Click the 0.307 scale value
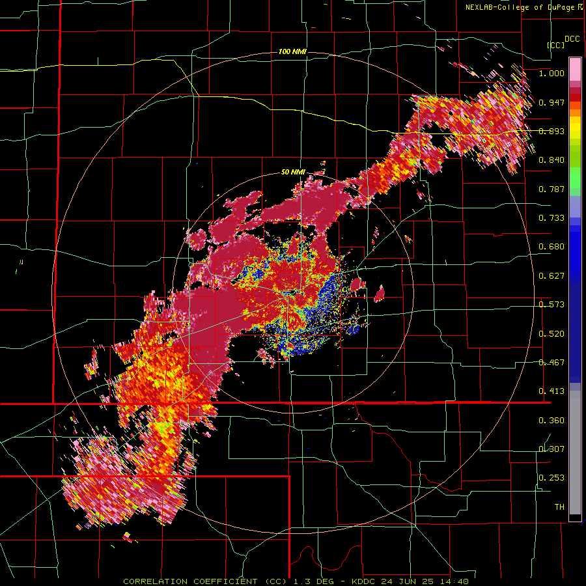The width and height of the screenshot is (586, 586). [x=551, y=449]
